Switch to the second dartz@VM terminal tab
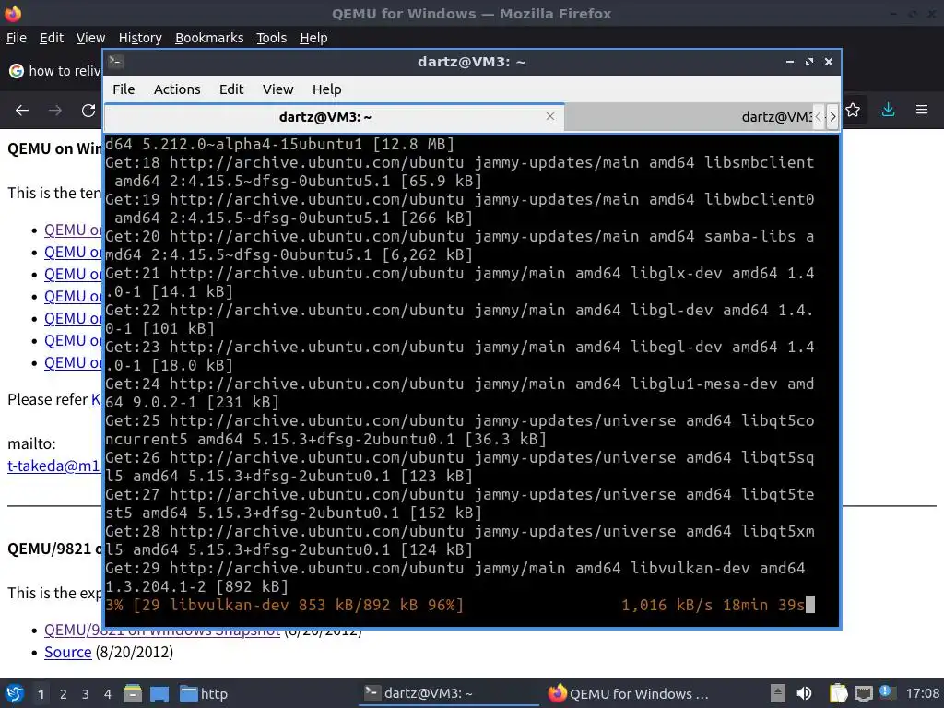The height and width of the screenshot is (708, 944). point(690,117)
